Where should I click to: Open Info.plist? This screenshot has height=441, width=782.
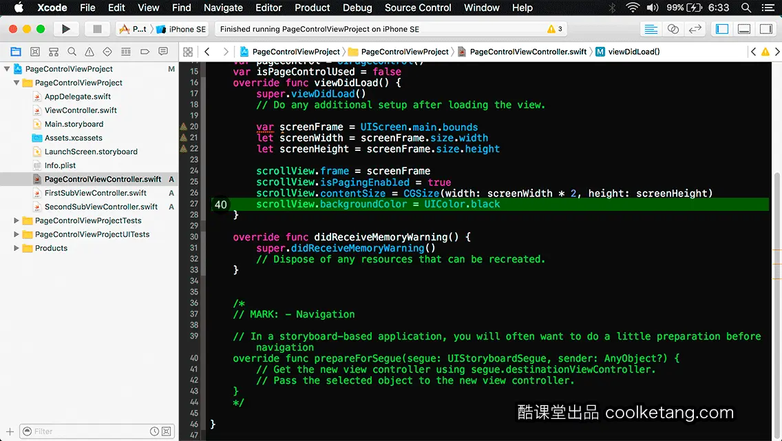[60, 165]
